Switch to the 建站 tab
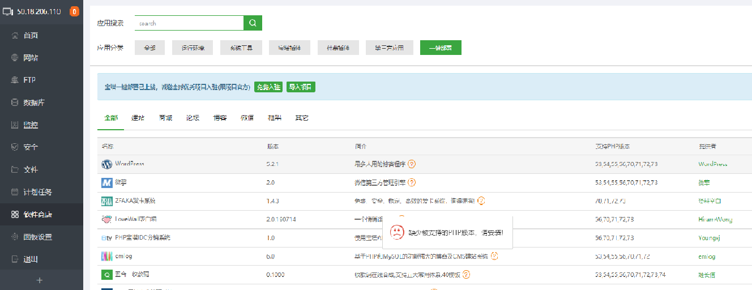 click(138, 118)
